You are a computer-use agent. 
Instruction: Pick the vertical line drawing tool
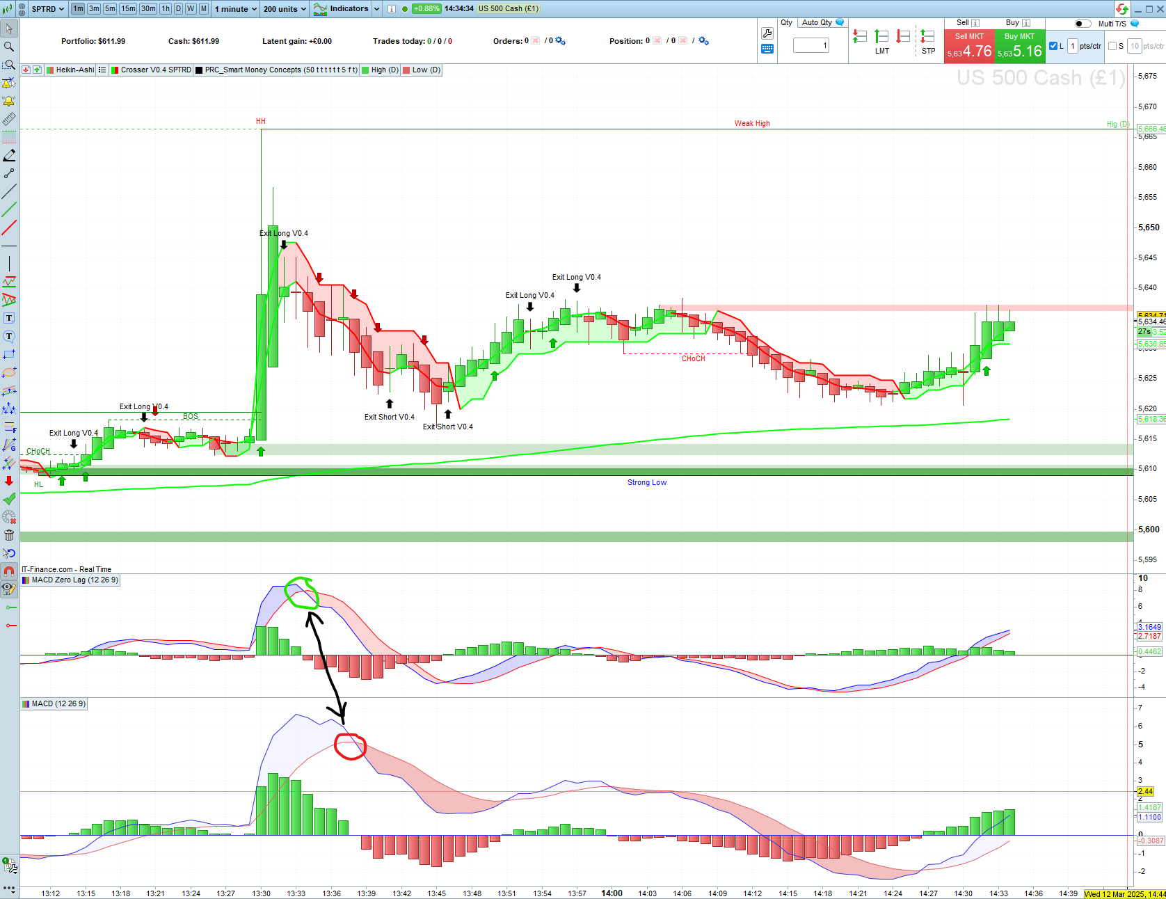tap(9, 264)
